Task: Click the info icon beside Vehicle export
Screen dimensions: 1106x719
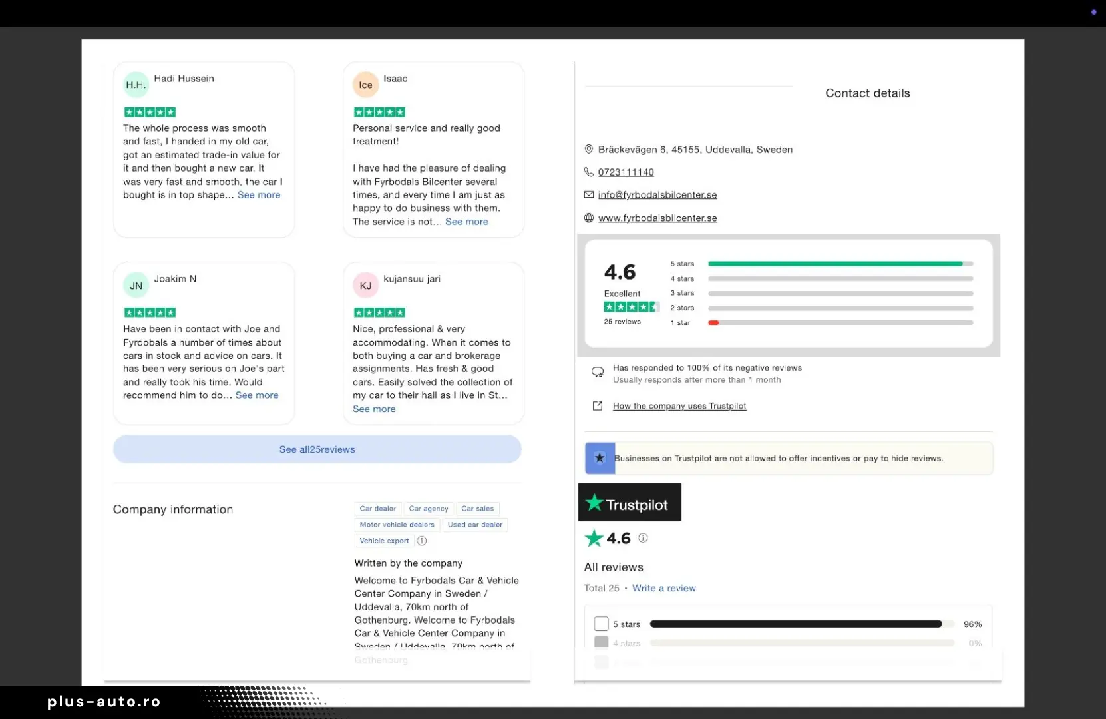Action: 421,541
